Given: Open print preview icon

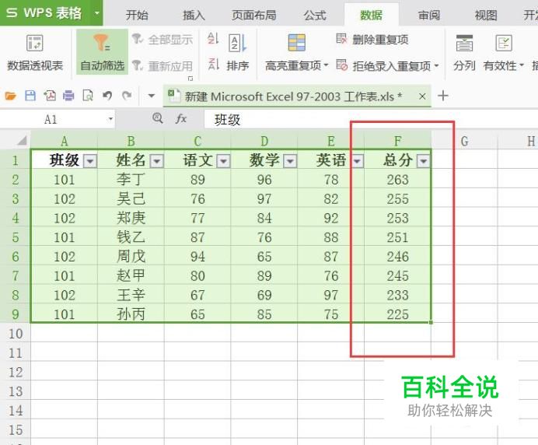Looking at the screenshot, I should pos(88,96).
